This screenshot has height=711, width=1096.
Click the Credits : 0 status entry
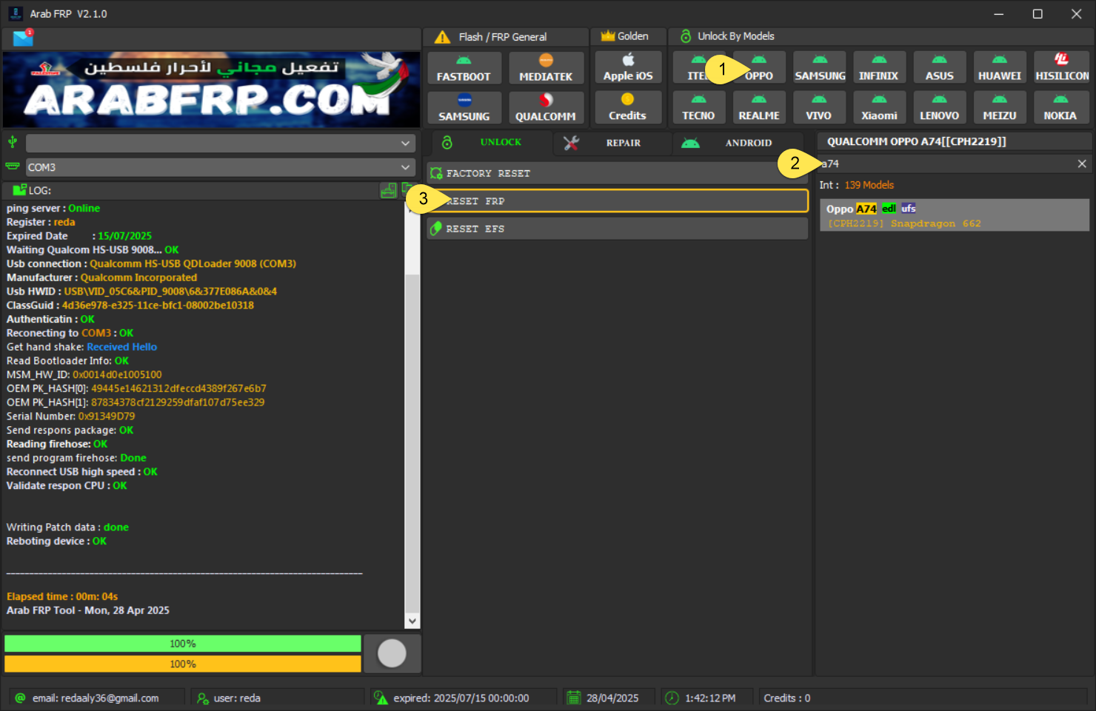pyautogui.click(x=787, y=698)
